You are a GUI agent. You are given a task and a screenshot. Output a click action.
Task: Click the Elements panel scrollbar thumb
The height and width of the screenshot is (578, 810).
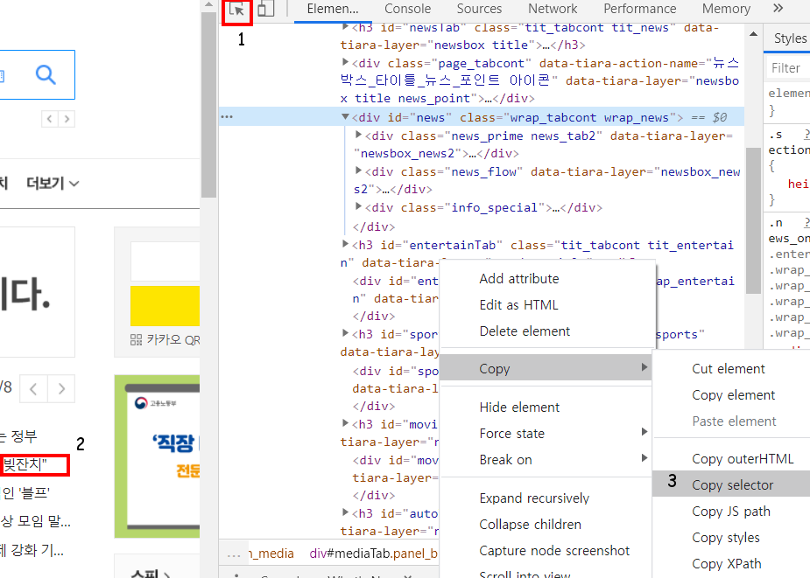click(x=753, y=220)
